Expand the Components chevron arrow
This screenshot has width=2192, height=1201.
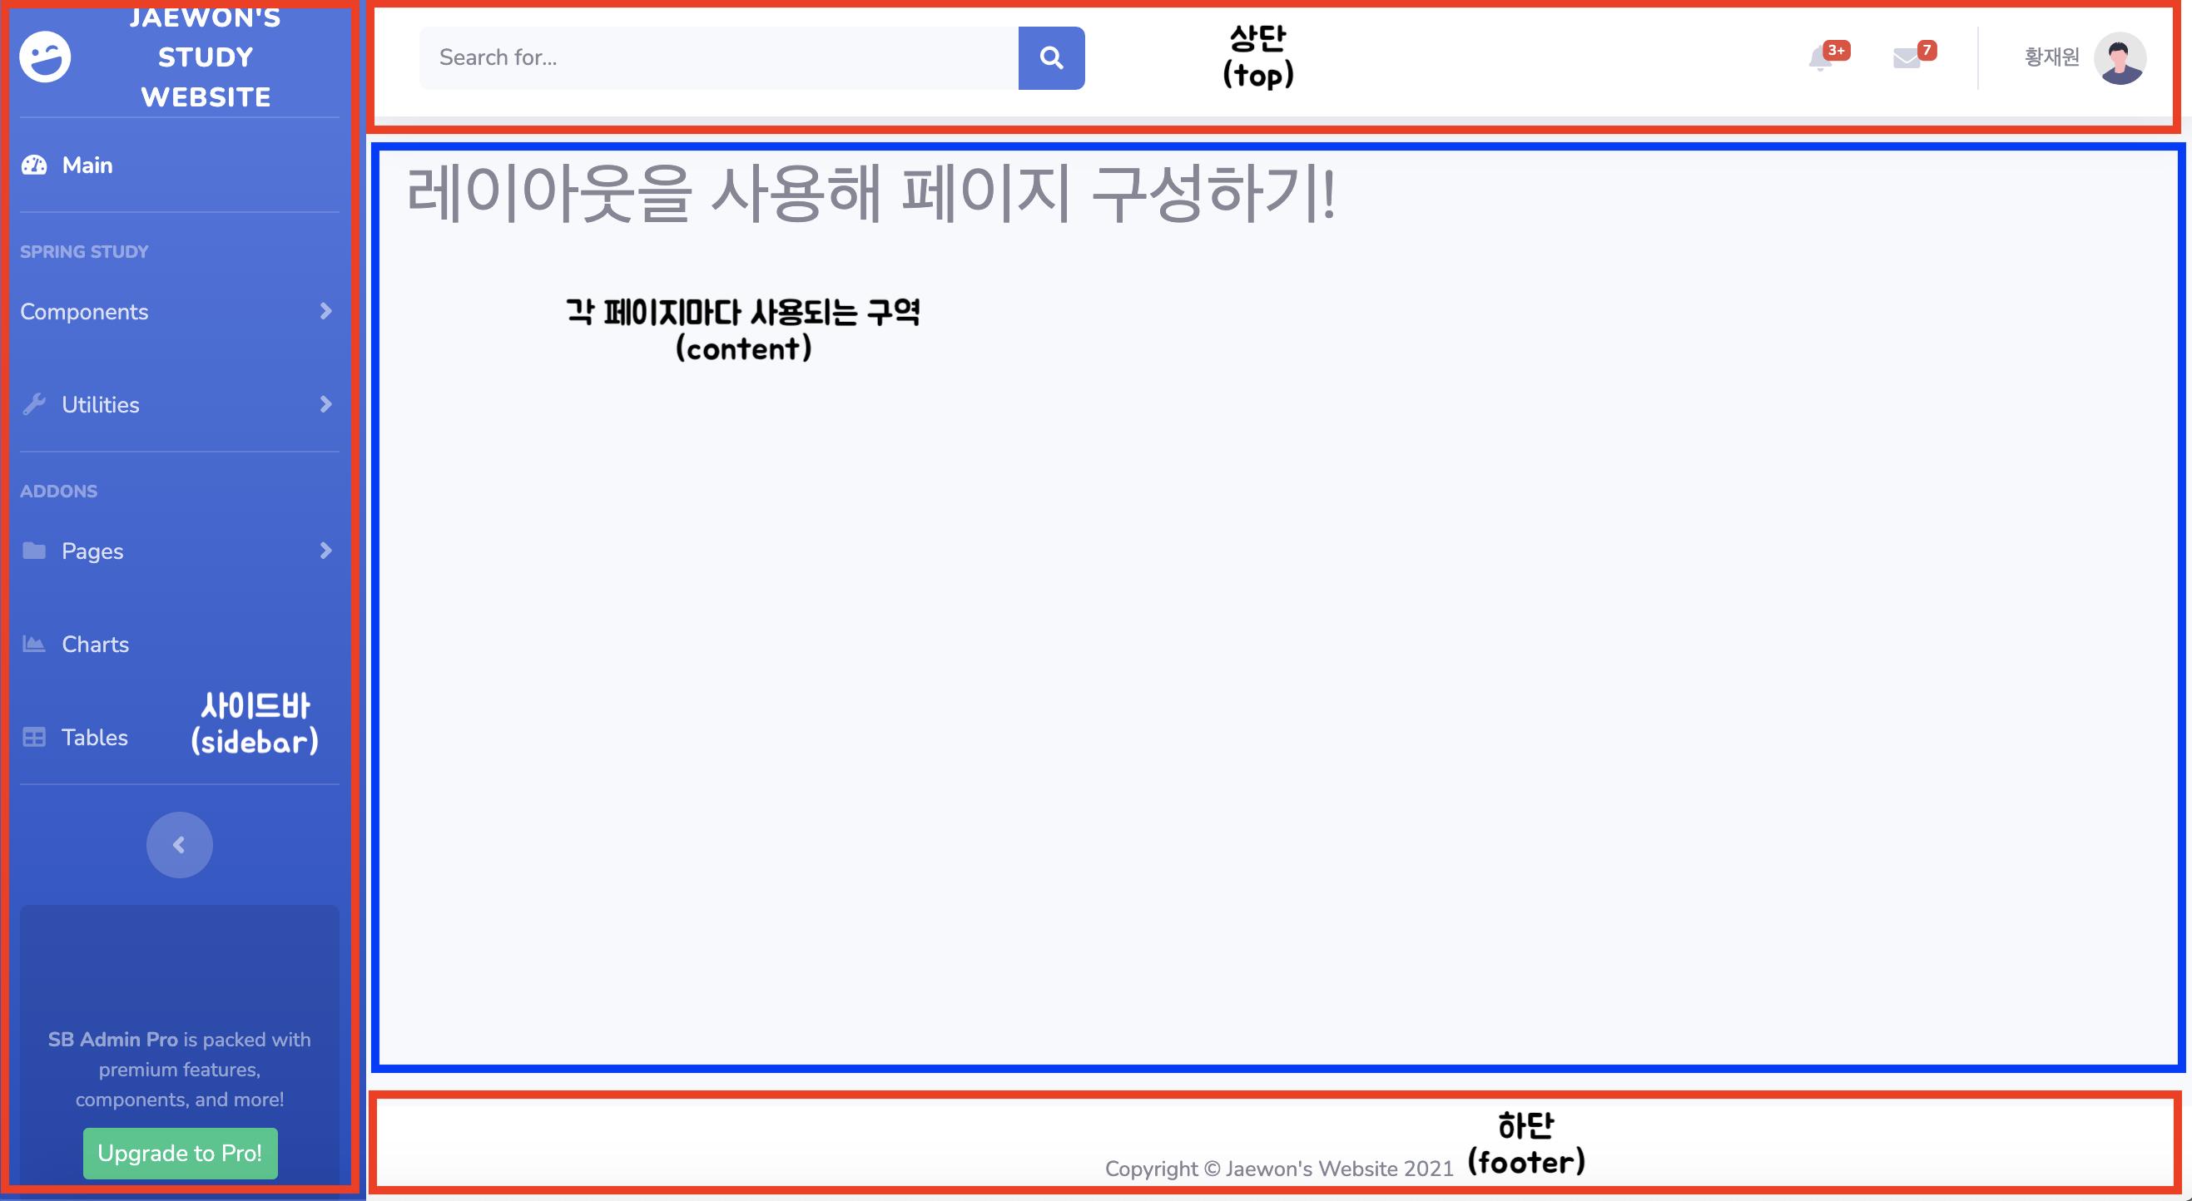[326, 311]
